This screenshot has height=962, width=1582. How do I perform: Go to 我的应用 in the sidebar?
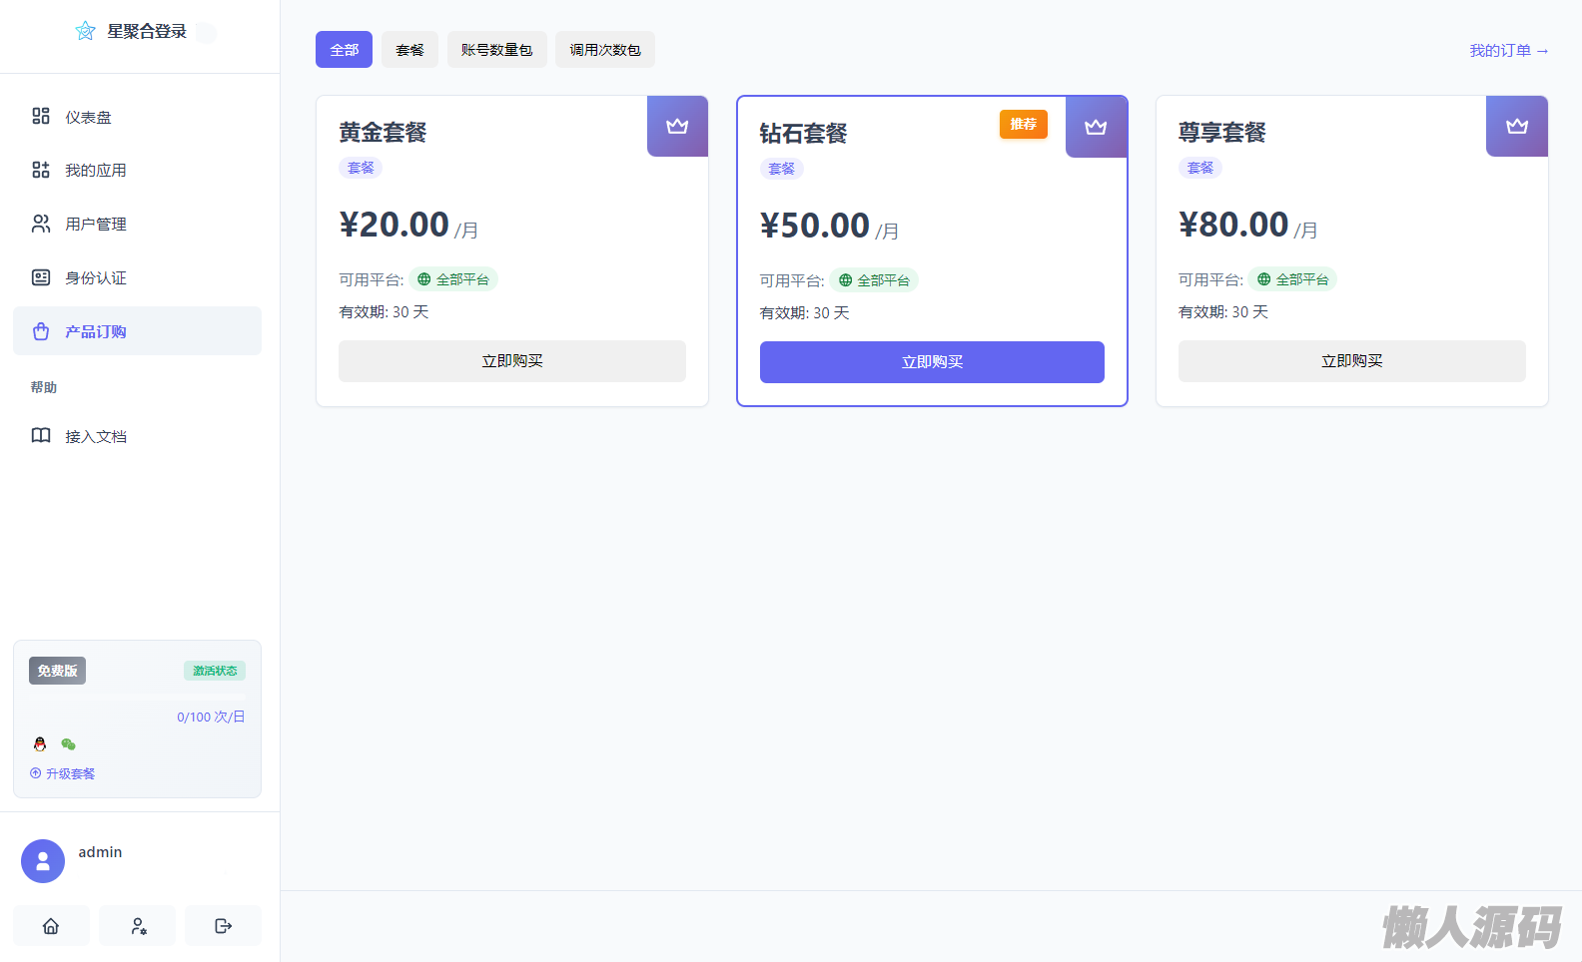point(95,171)
